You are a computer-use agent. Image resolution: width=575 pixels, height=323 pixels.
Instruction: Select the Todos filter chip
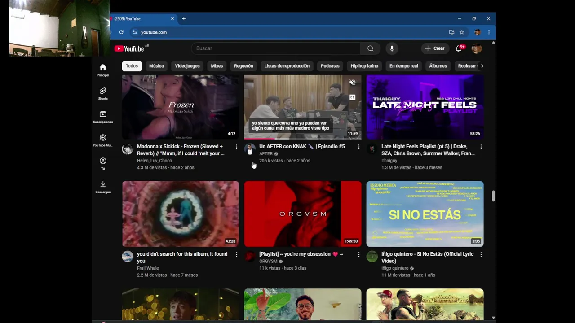(x=132, y=66)
